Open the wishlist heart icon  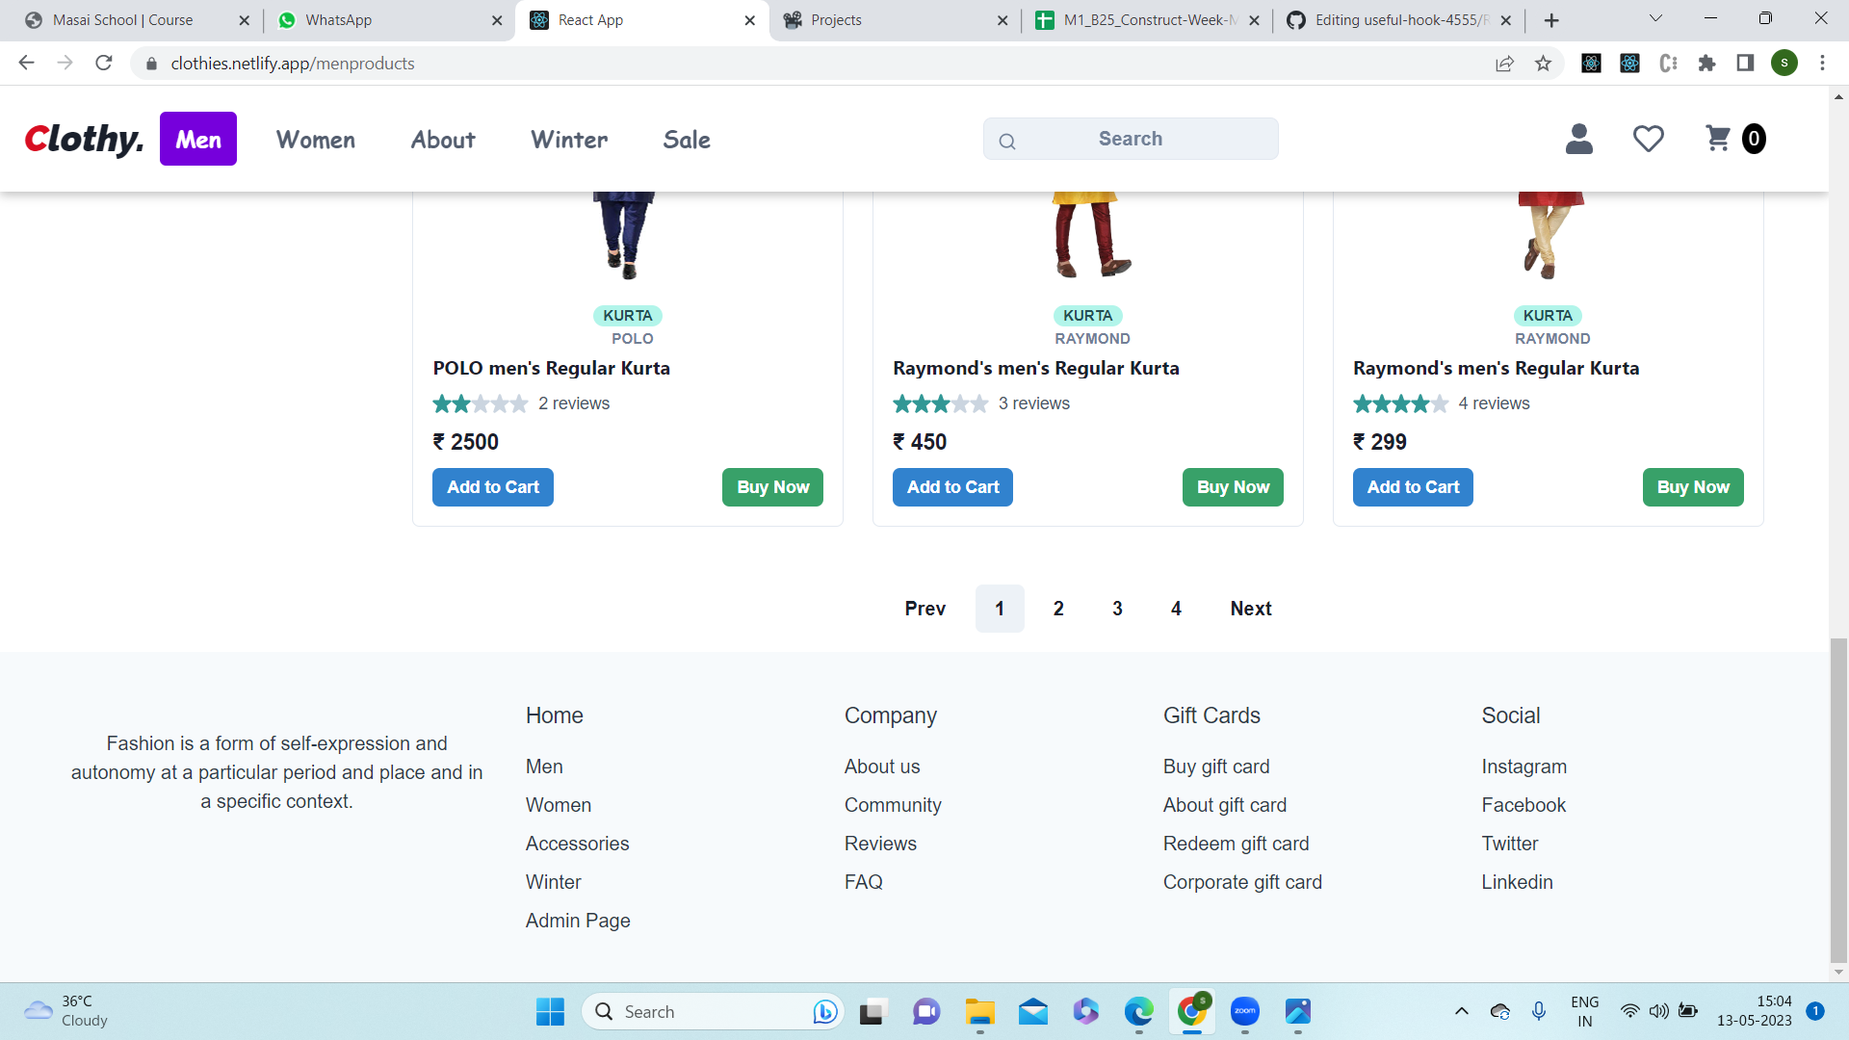click(1648, 139)
